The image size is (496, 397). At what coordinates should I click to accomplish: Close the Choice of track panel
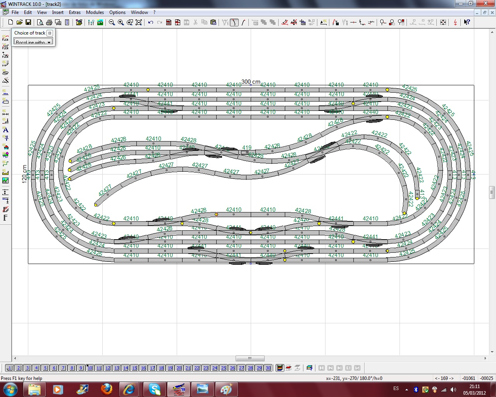50,33
